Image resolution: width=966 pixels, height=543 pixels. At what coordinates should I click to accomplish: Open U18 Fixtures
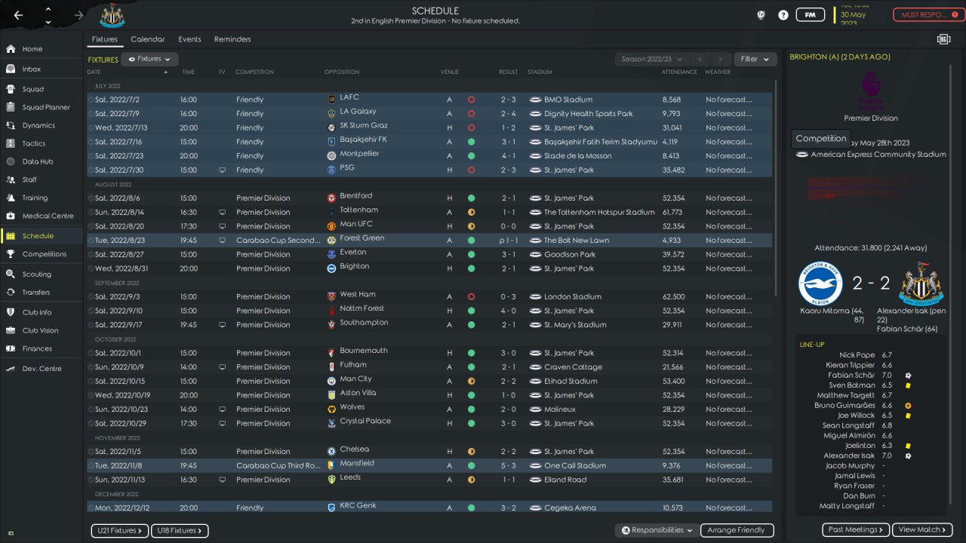pyautogui.click(x=180, y=531)
